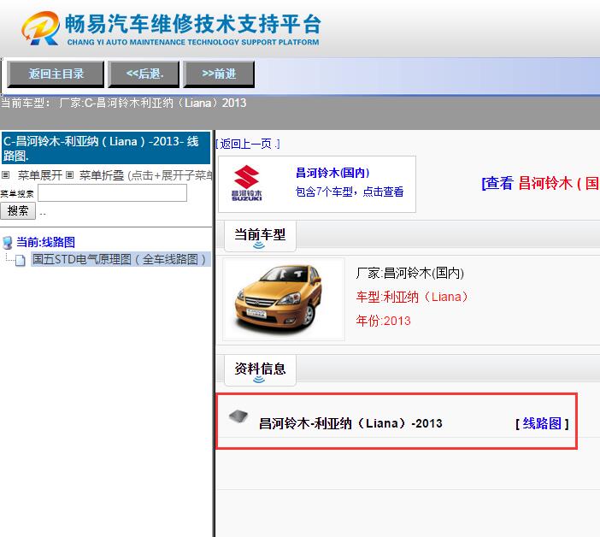Click the 返回上一页 link
The height and width of the screenshot is (537, 600).
pos(248,144)
